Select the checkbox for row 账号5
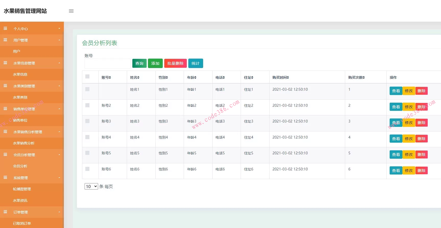The height and width of the screenshot is (228, 441). 87,153
